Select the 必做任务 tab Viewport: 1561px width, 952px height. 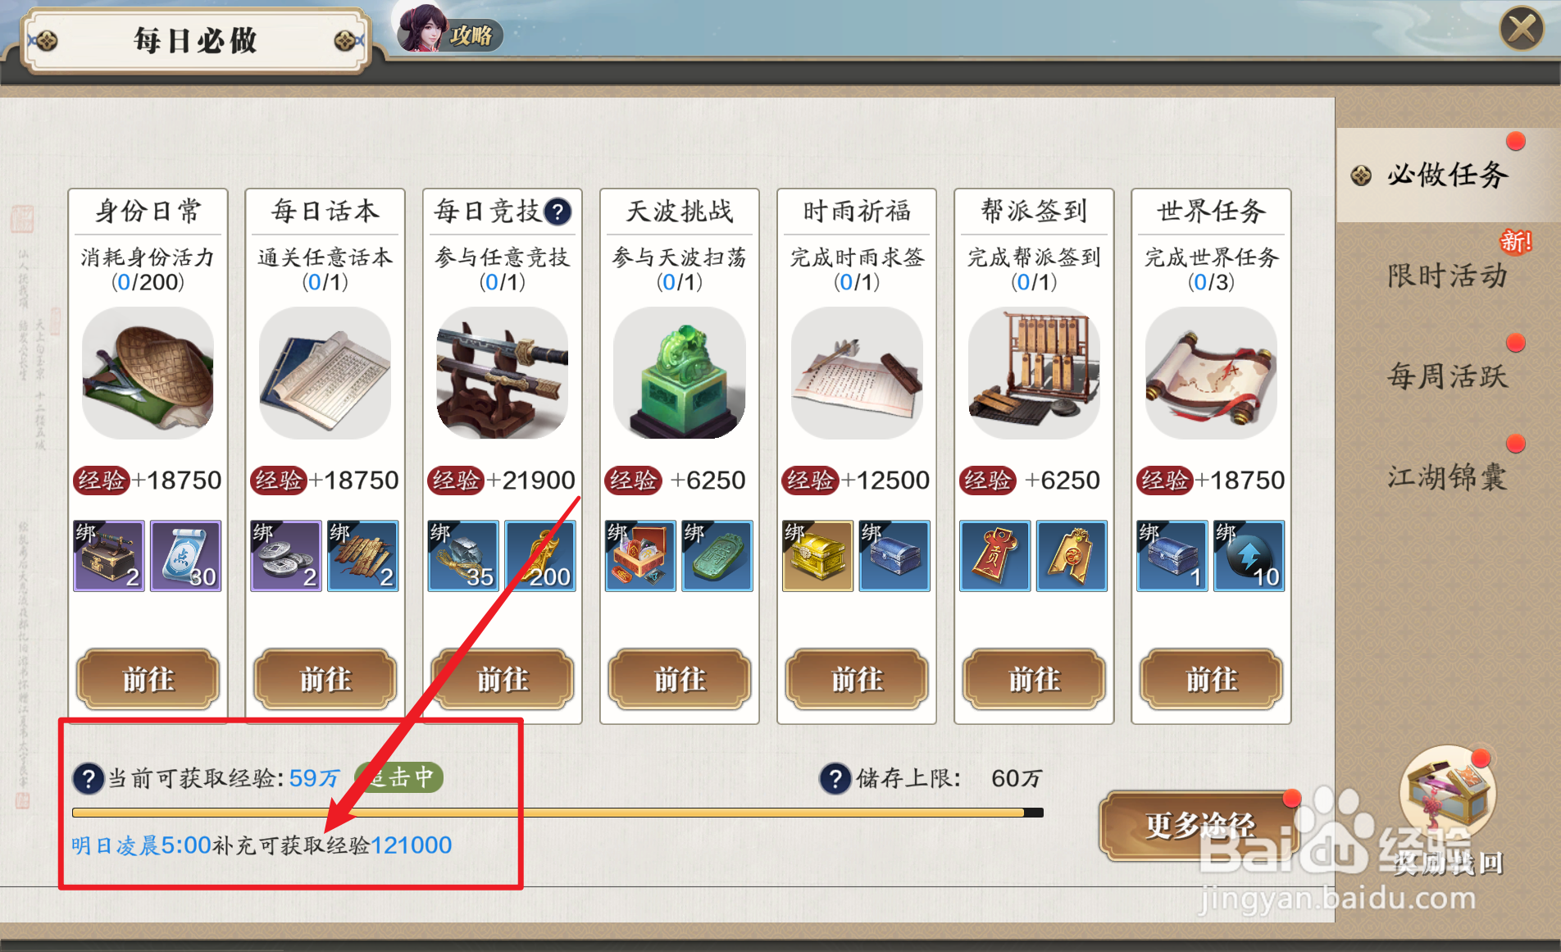click(1448, 174)
